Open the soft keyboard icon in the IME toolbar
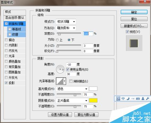The height and width of the screenshot is (123, 151). 138,99
